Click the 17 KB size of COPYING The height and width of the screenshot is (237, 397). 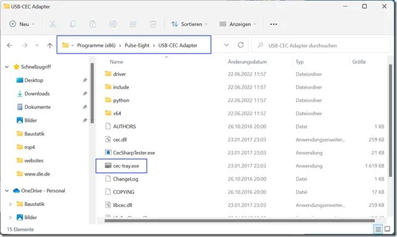(x=378, y=192)
